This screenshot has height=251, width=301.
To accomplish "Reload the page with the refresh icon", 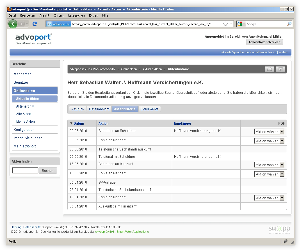I will 35,24.
